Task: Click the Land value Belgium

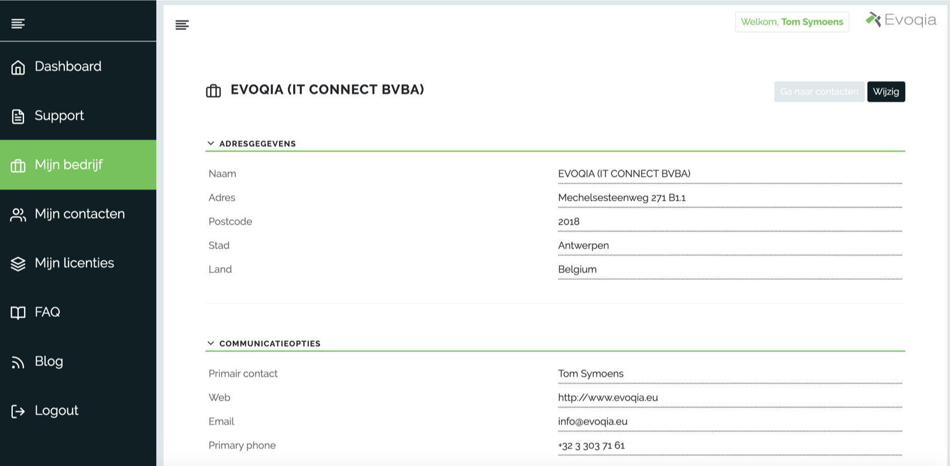Action: coord(577,270)
